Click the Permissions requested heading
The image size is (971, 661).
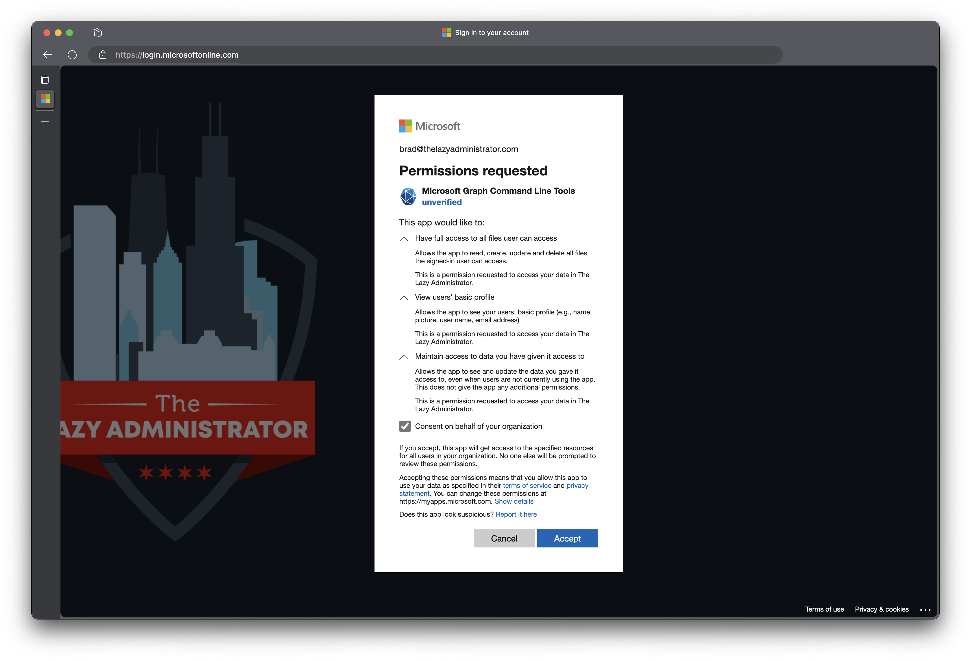(x=473, y=171)
